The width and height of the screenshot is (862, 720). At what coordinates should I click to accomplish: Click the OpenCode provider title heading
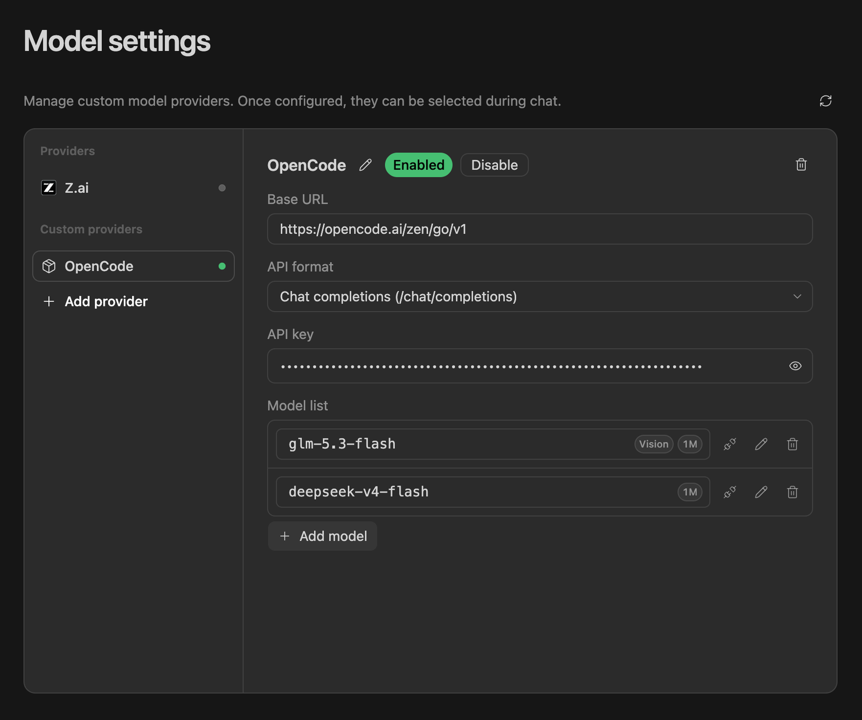pyautogui.click(x=307, y=165)
